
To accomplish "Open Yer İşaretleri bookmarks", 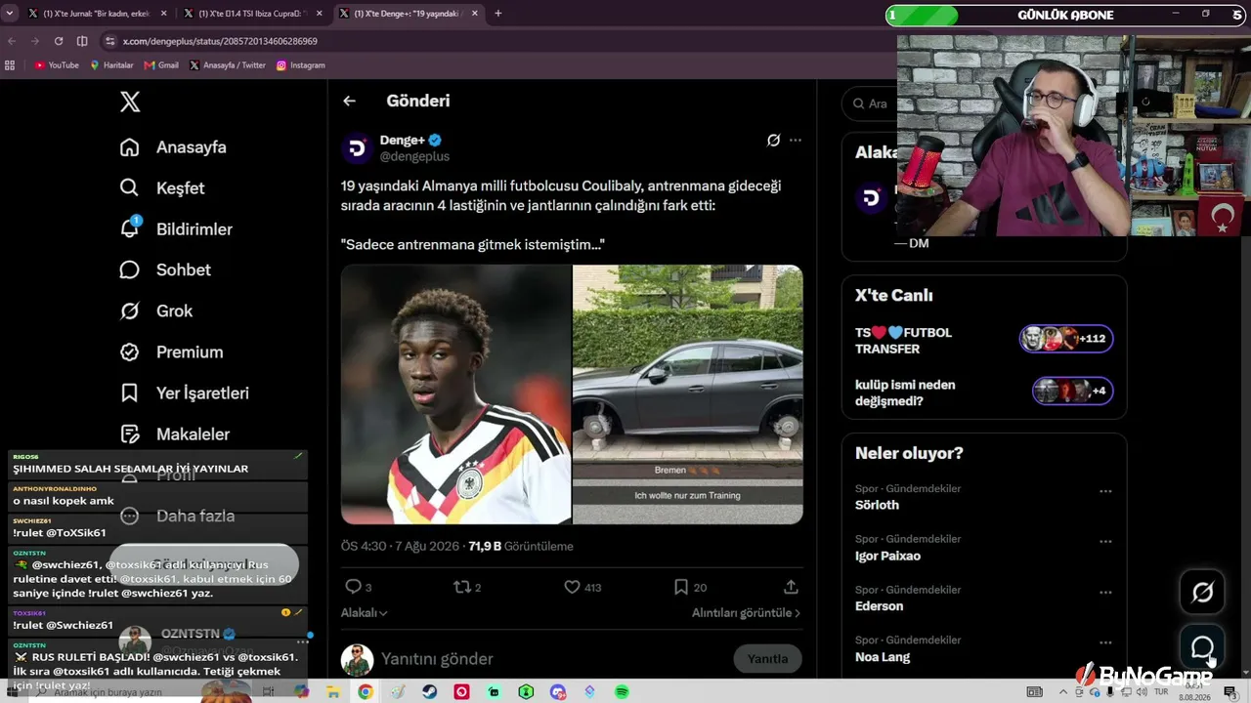I will 184,393.
